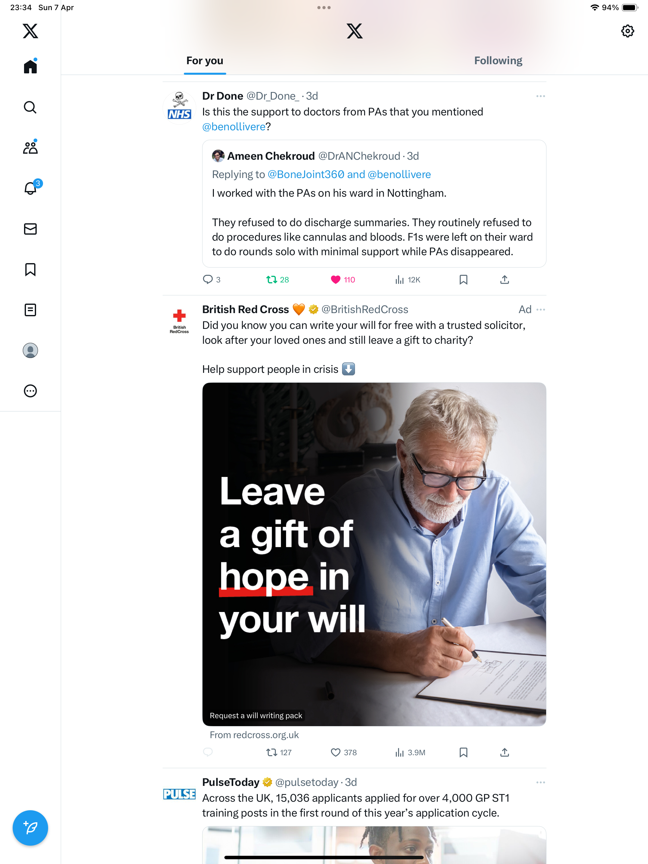The height and width of the screenshot is (864, 648).
Task: Bookmark the British Red Cross ad
Action: coord(463,752)
